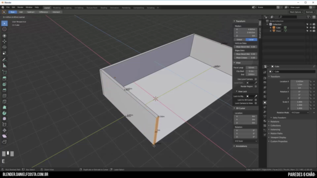The height and width of the screenshot is (178, 317).
Task: Select the Inset Faces tool
Action: pyautogui.click(x=4, y=85)
